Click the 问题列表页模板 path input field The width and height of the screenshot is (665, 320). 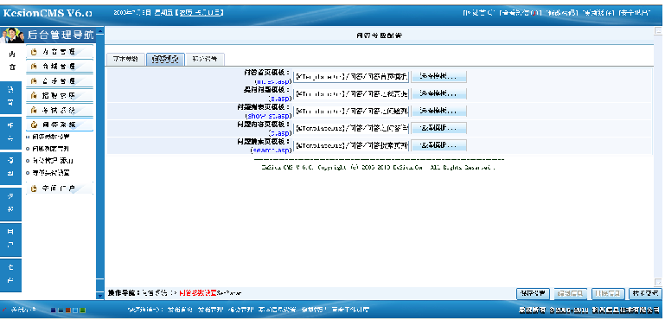[351, 111]
